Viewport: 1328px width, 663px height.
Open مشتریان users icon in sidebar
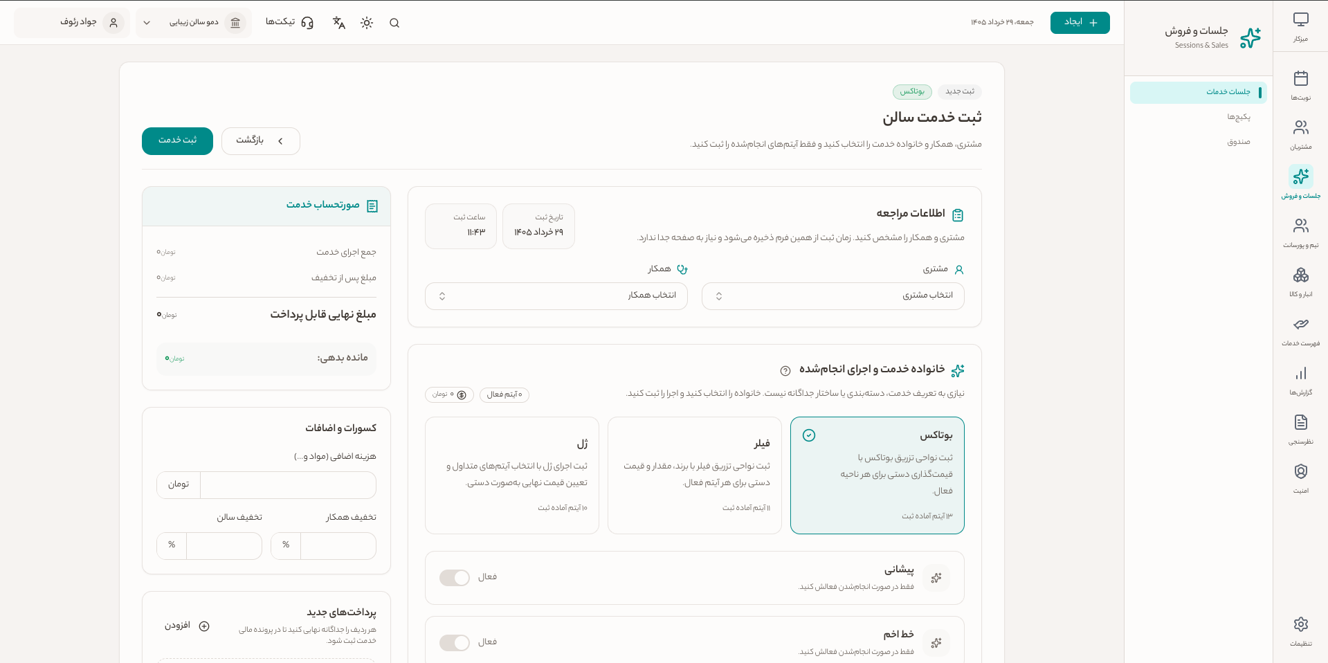1300,127
